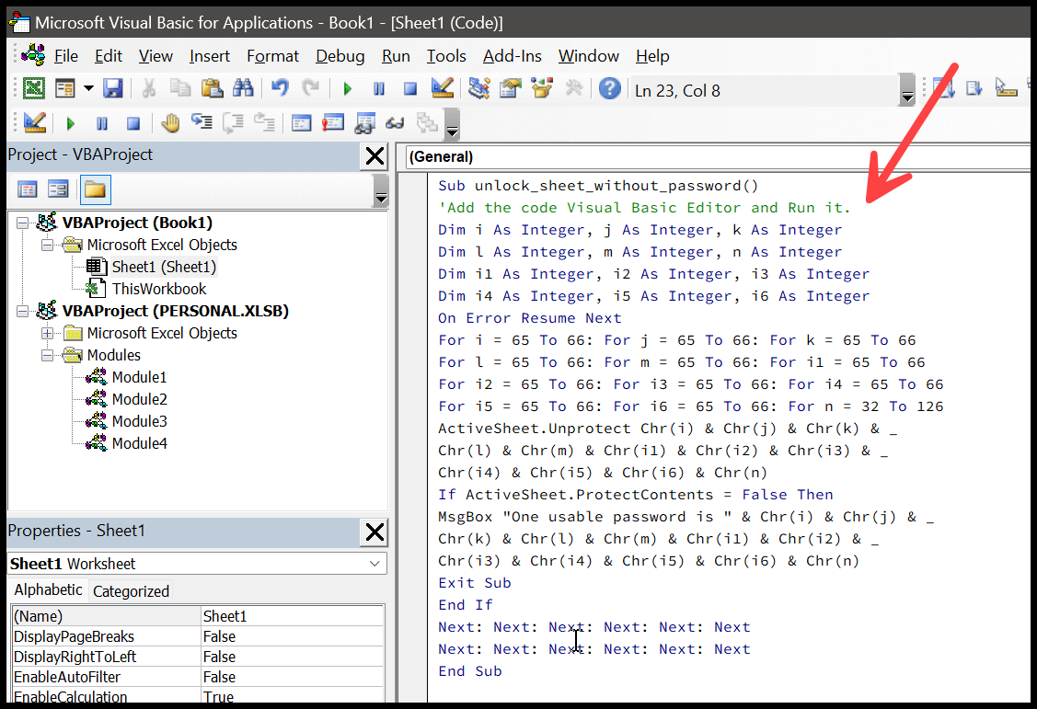Click the (Name) property value Sheet1
Viewport: 1037px width, 709px height.
tap(293, 616)
